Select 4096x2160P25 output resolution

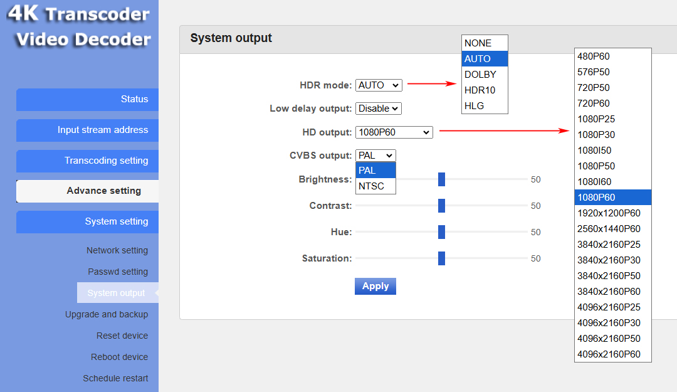tap(612, 307)
